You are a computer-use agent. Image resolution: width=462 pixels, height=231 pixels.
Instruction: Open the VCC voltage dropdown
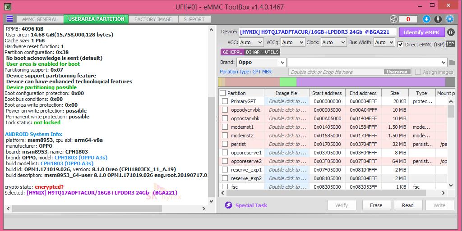click(251, 42)
